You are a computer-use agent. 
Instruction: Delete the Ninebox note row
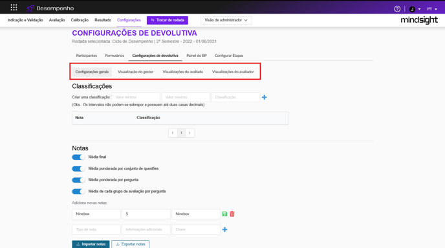click(232, 214)
